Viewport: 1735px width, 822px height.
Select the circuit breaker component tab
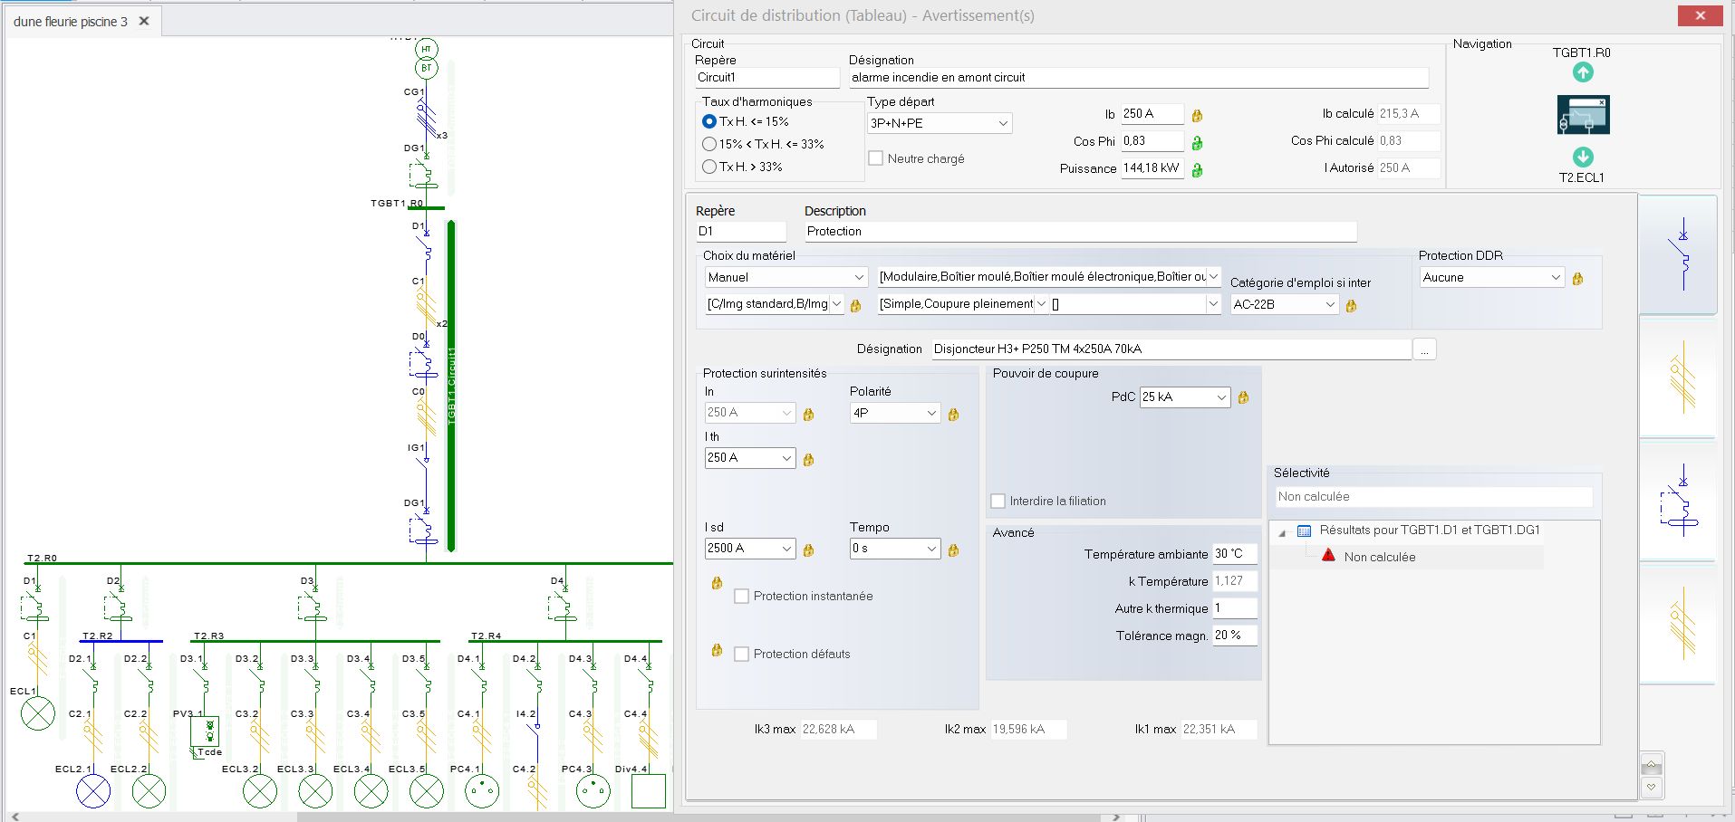click(x=1678, y=254)
